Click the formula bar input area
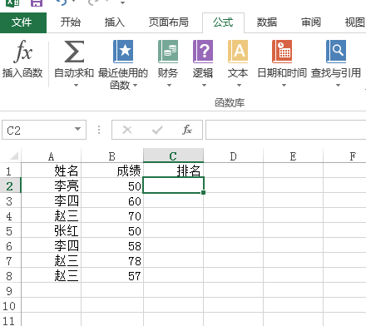Image resolution: width=366 pixels, height=326 pixels. [x=286, y=130]
